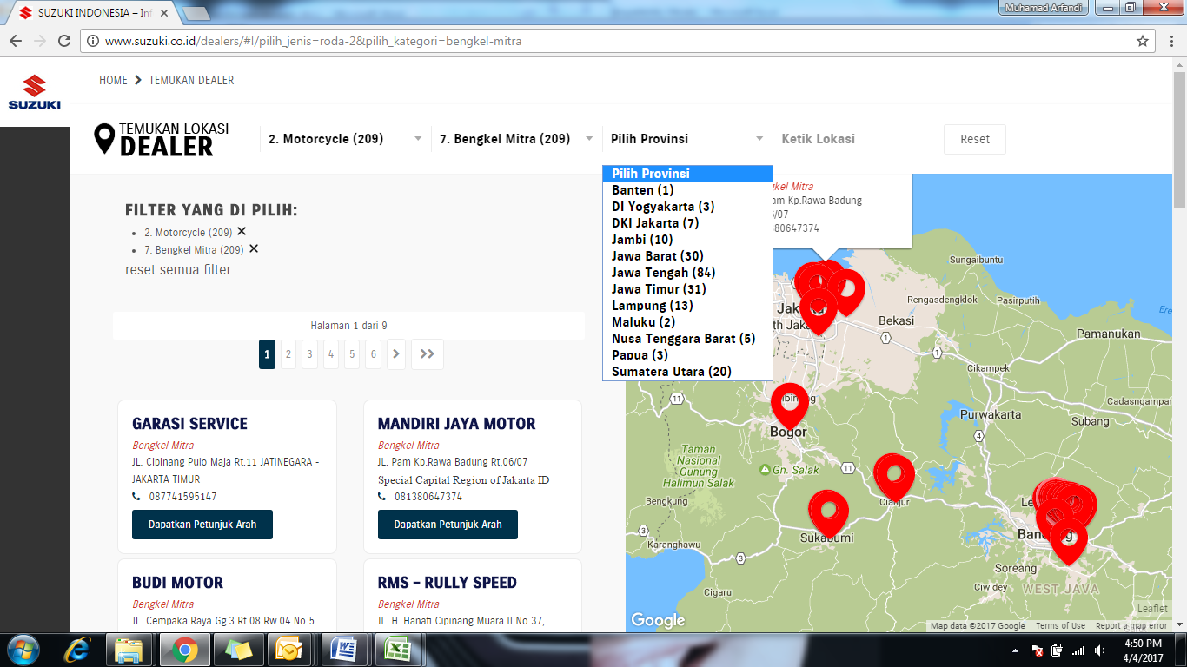This screenshot has width=1187, height=667.
Task: Bookmark this page with star icon
Action: point(1143,41)
